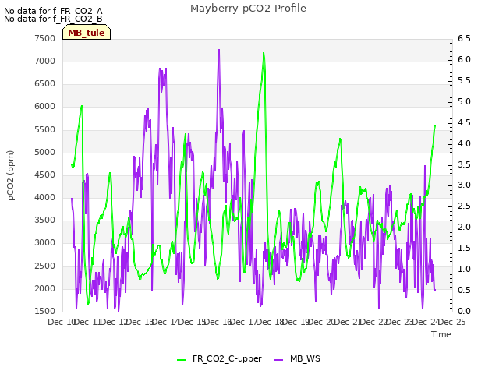Image resolution: width=499 pixels, height=374 pixels.
Task: Click the green FR_CO2_C-upper legend swatch
Action: (182, 360)
